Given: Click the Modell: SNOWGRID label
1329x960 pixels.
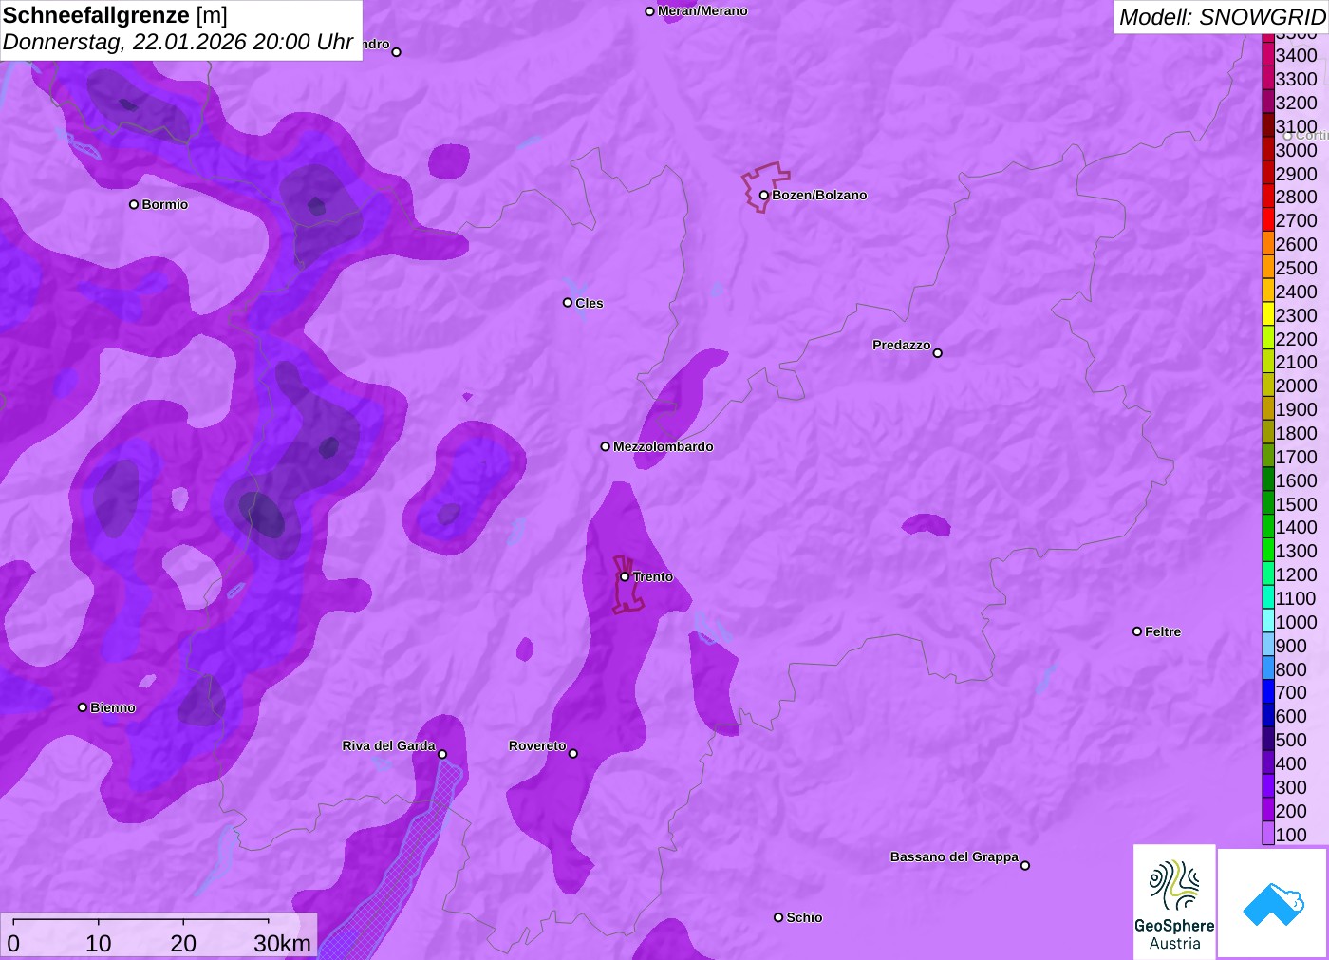Looking at the screenshot, I should point(1223,17).
